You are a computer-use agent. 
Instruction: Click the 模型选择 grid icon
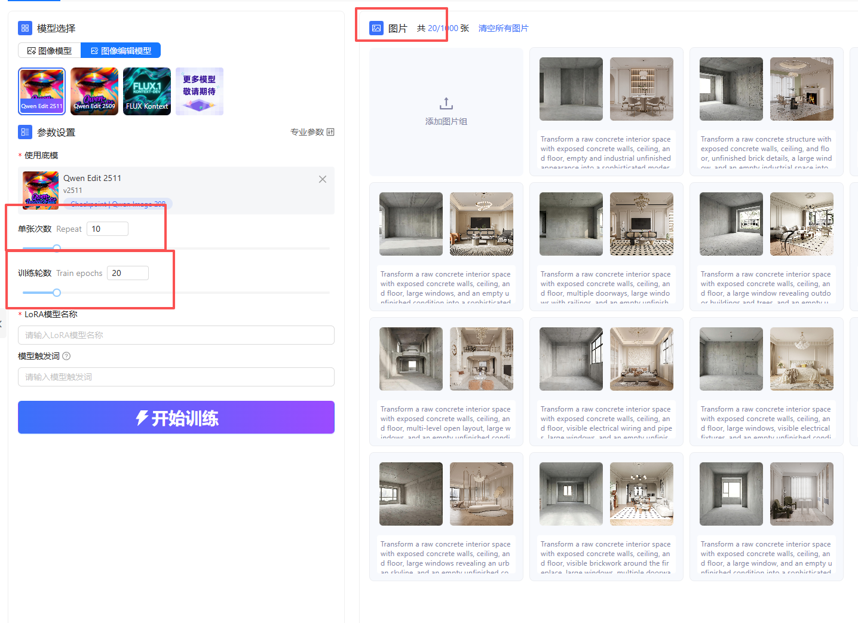pos(25,28)
